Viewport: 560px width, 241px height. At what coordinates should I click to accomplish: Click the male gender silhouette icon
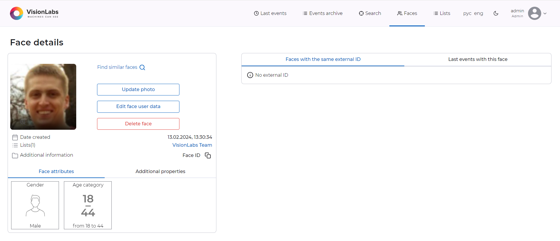click(x=35, y=206)
